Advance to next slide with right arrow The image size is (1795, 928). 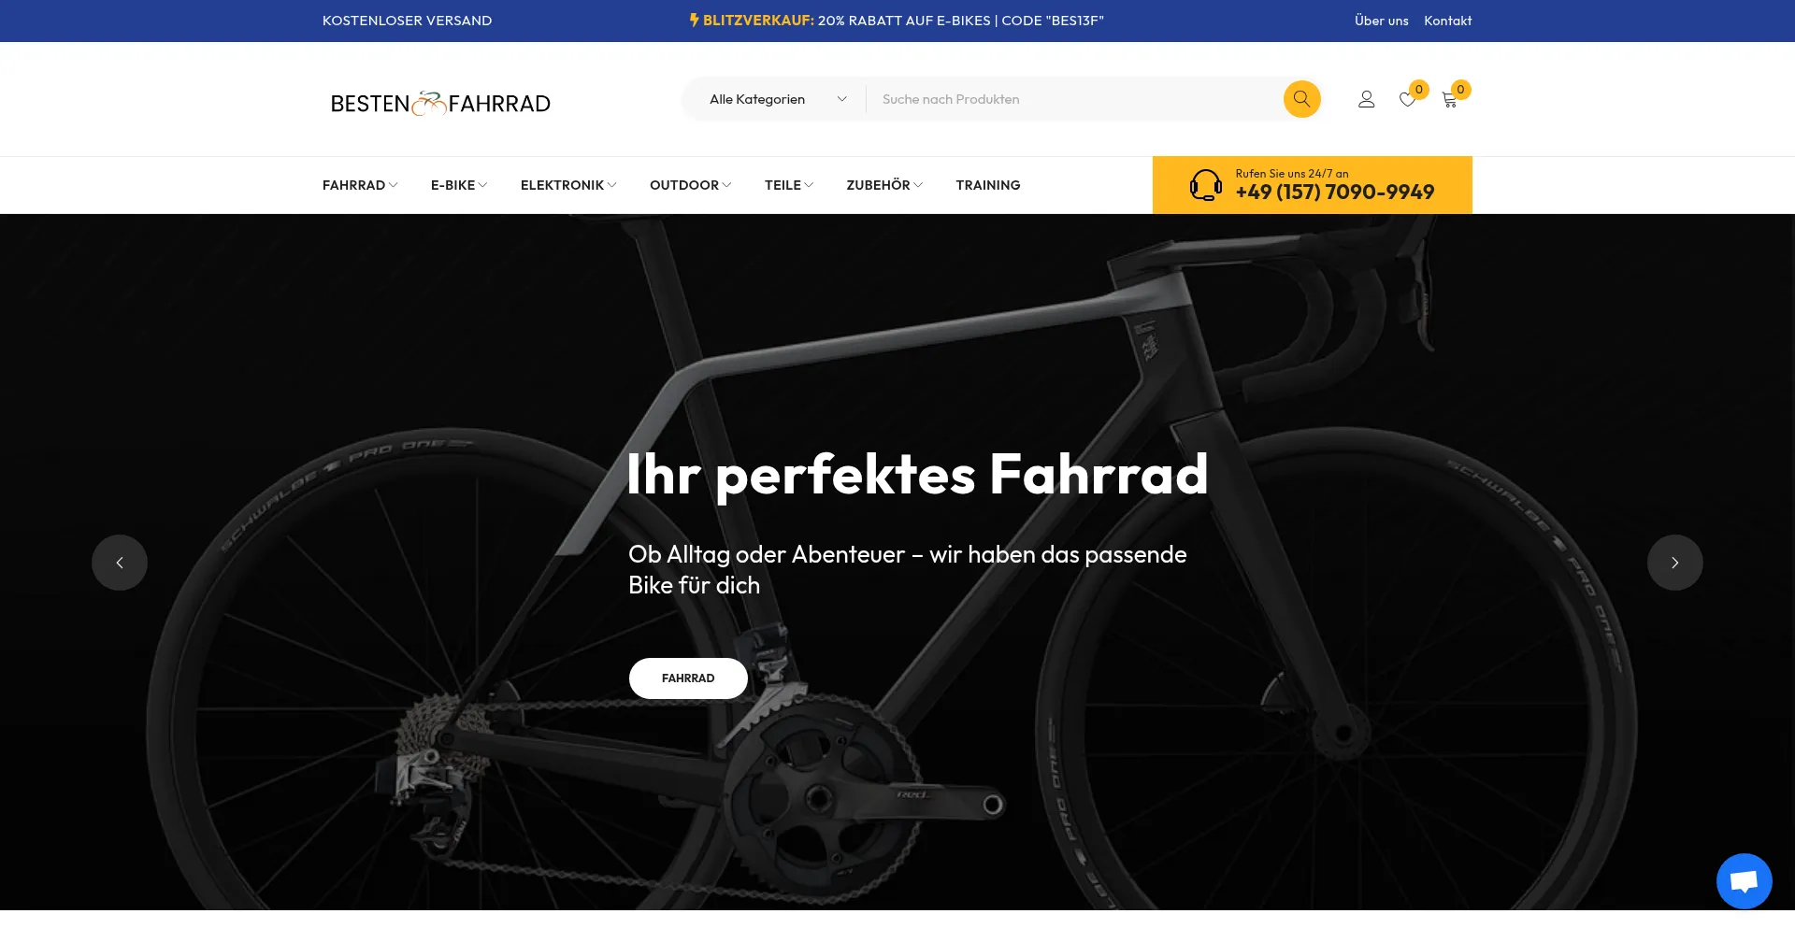1674,563
